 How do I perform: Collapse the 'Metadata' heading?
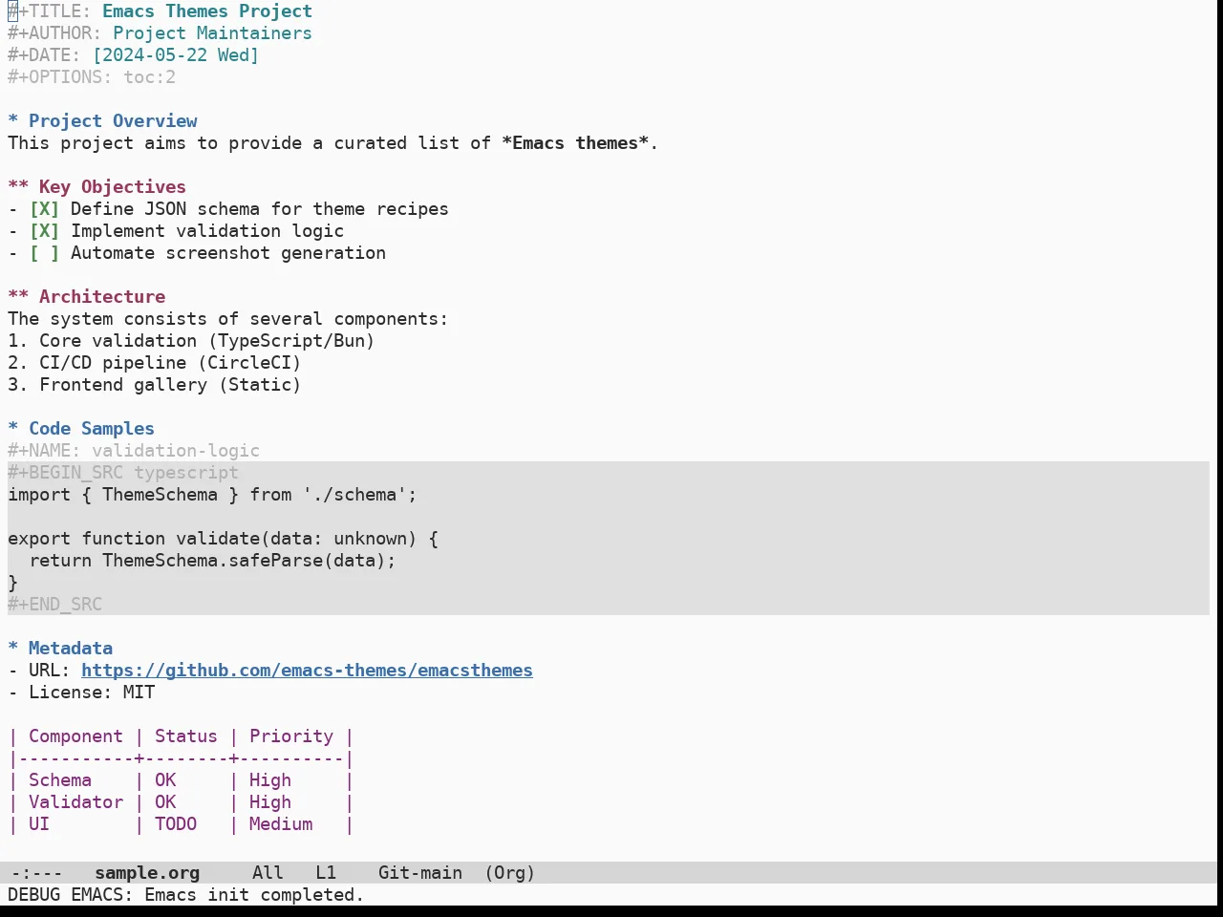[x=60, y=649]
